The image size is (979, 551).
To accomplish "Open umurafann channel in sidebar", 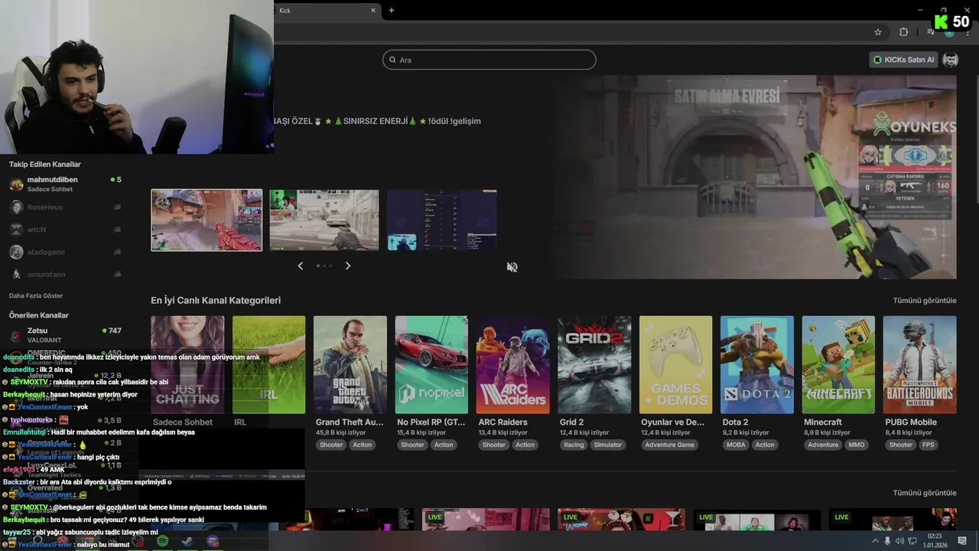I will pyautogui.click(x=65, y=274).
